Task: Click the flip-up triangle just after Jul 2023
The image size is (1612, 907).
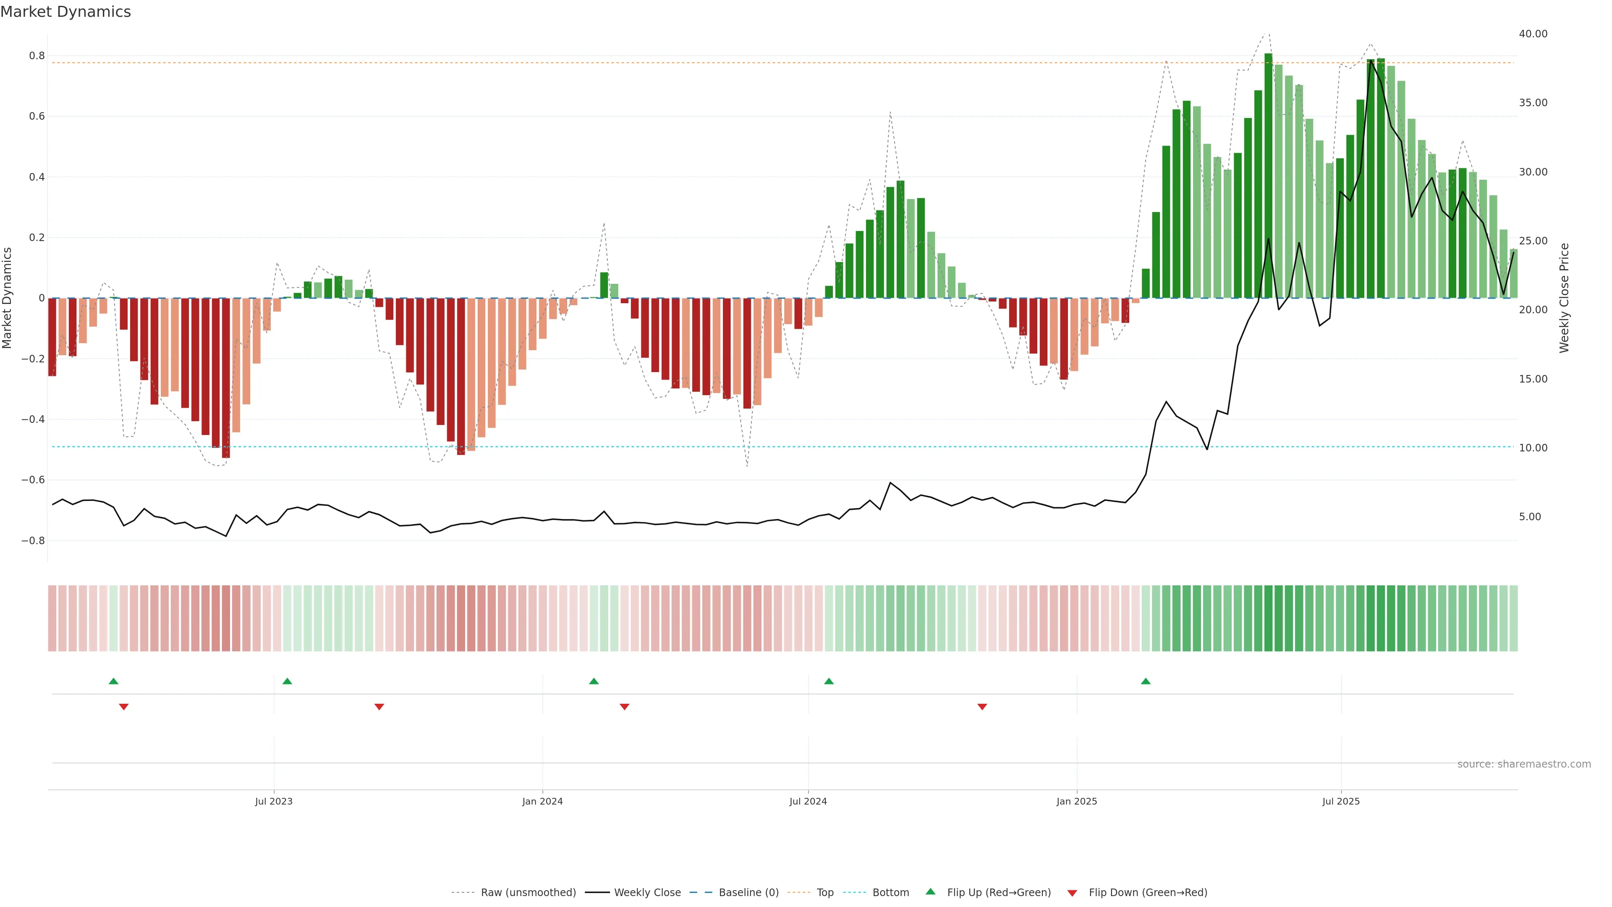Action: [x=287, y=681]
